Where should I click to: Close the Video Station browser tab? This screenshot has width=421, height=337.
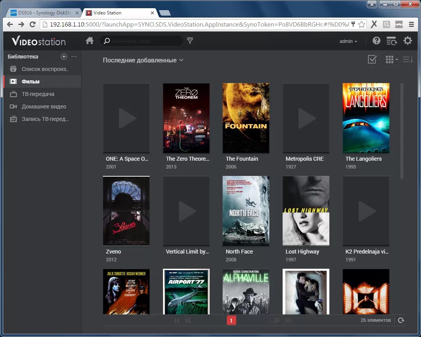[152, 13]
